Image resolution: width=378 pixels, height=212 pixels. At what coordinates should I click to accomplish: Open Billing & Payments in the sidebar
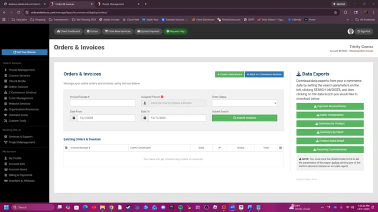coord(20,175)
